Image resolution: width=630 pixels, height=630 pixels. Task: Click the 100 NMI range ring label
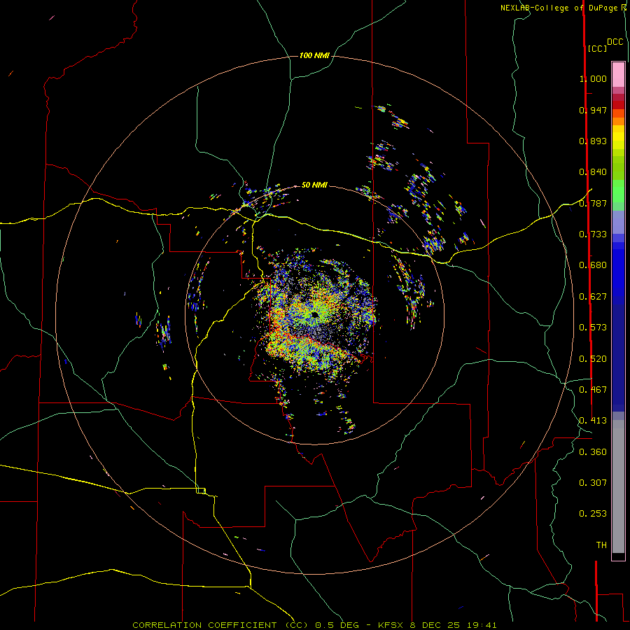314,55
